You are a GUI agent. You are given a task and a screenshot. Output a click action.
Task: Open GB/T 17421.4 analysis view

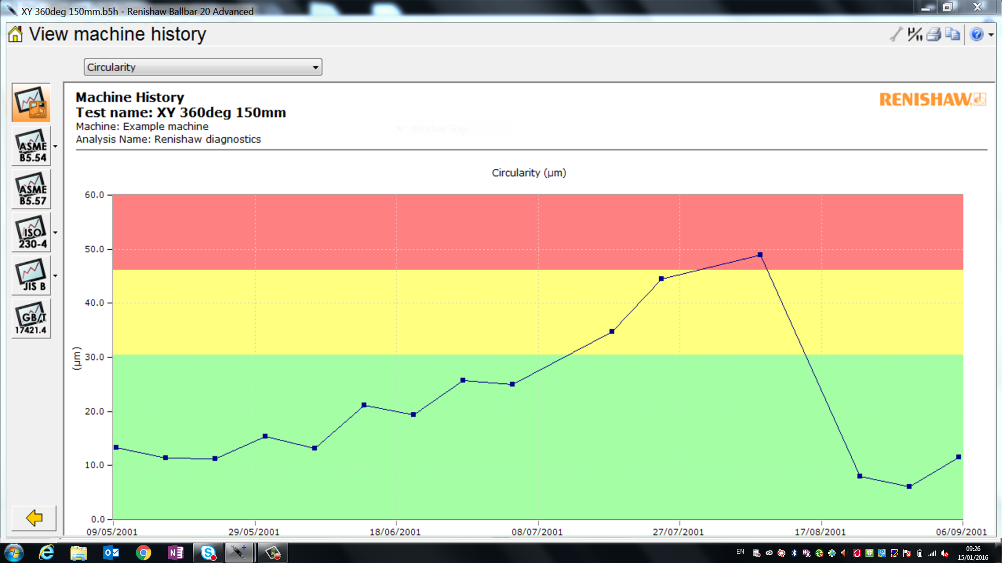coord(31,319)
